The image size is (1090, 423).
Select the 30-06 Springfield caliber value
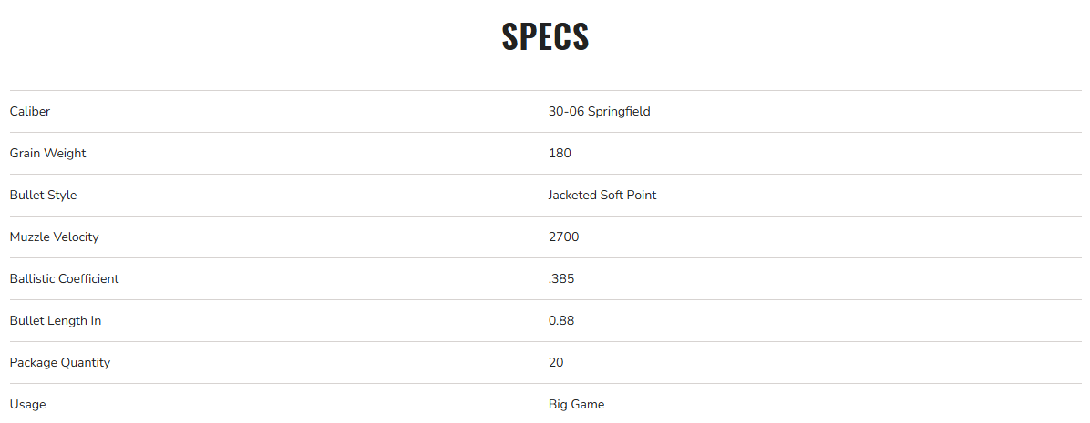599,112
